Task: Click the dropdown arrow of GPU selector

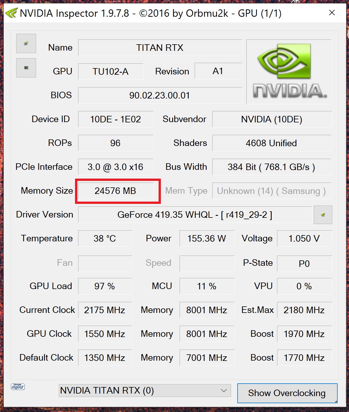Action: coord(224,390)
